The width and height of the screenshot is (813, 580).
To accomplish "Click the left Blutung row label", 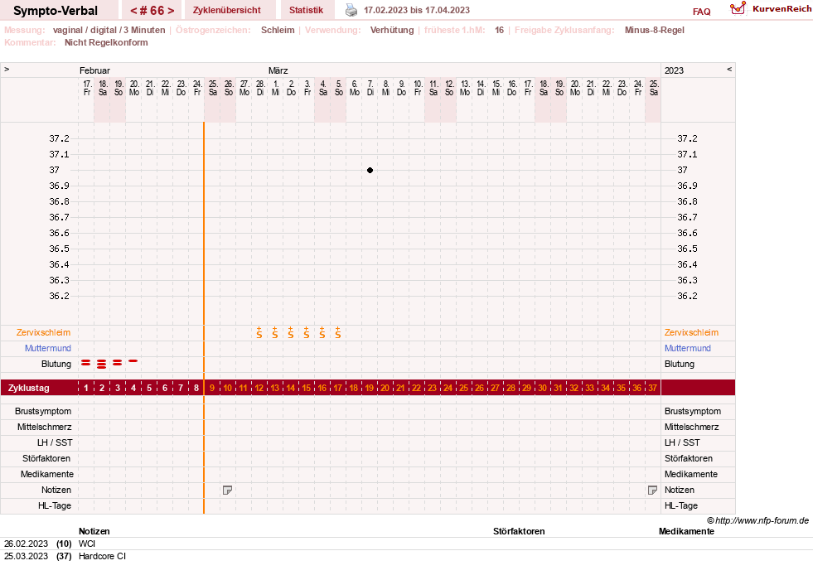I will click(56, 364).
